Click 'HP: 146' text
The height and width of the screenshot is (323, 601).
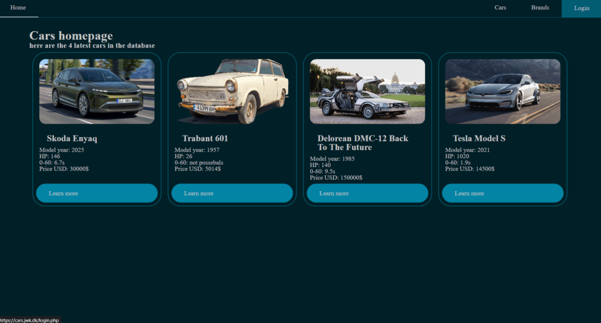tap(49, 156)
